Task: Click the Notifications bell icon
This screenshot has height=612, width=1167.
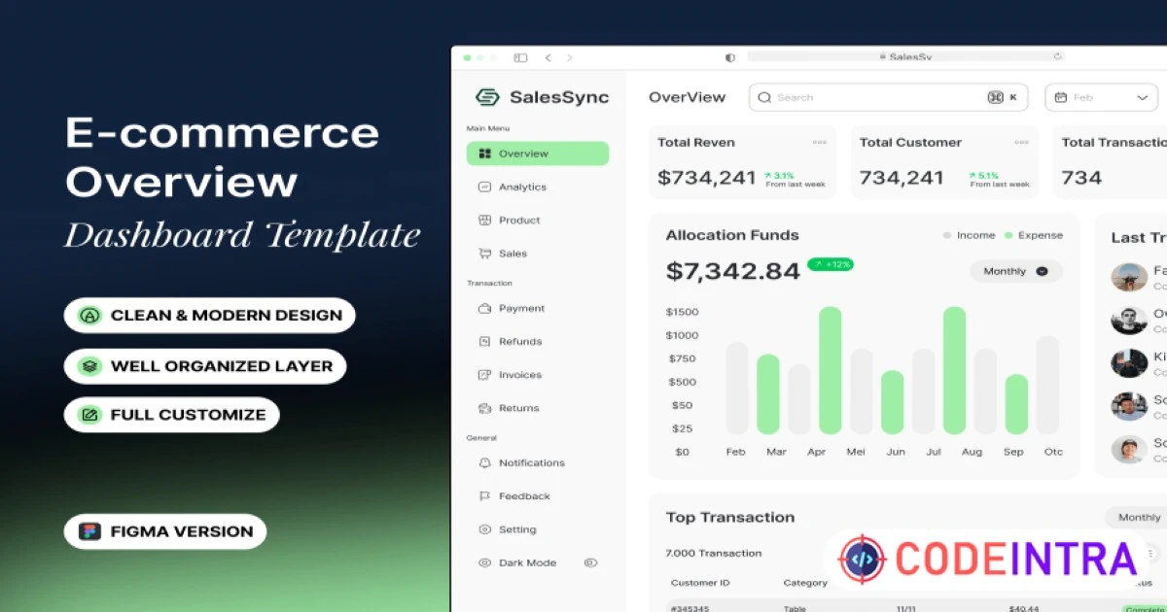Action: [x=484, y=462]
